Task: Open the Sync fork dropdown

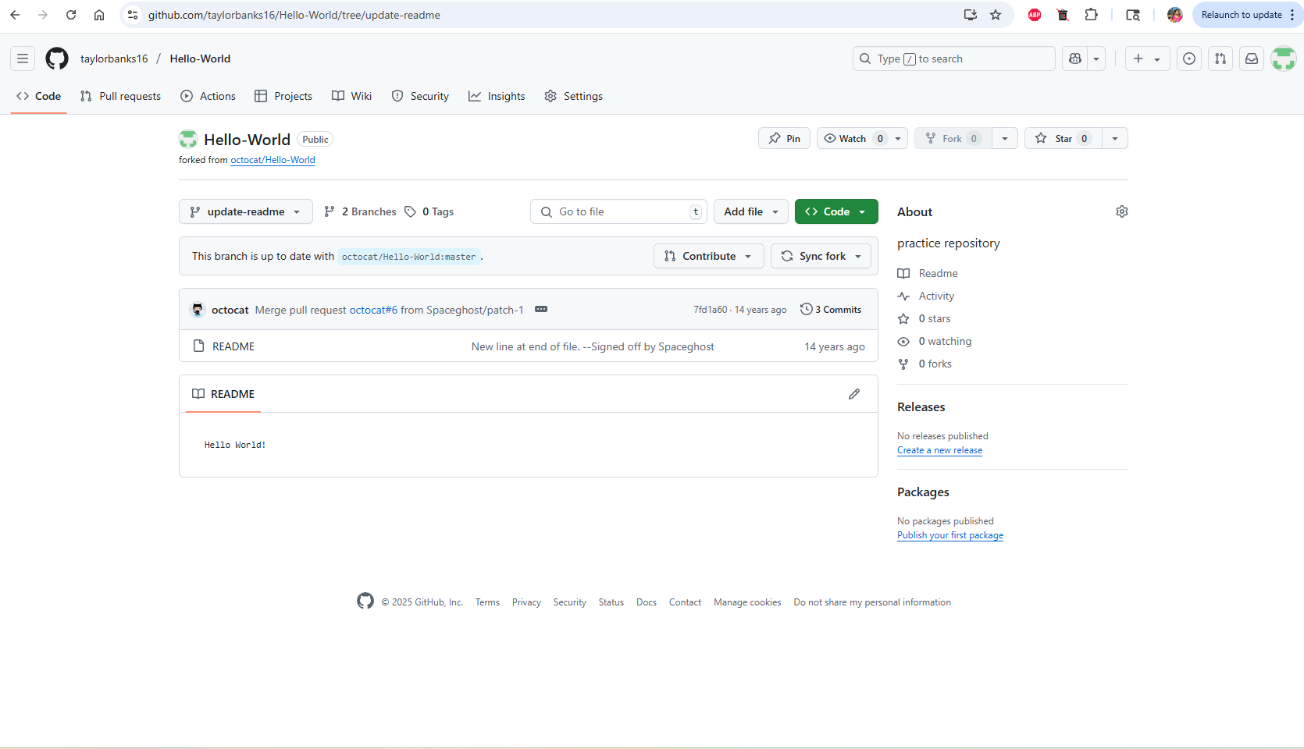Action: pos(821,256)
